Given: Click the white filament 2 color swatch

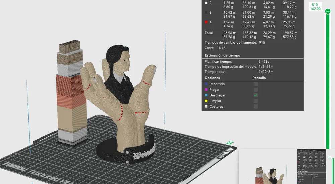Looking at the screenshot, I should tap(206, 3).
